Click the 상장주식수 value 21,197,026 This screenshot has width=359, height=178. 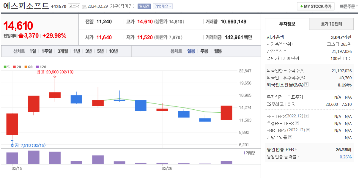coord(341,51)
